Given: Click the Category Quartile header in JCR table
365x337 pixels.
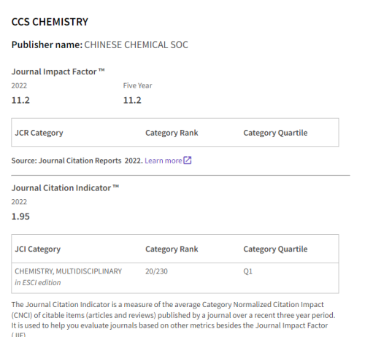Looking at the screenshot, I should [275, 133].
